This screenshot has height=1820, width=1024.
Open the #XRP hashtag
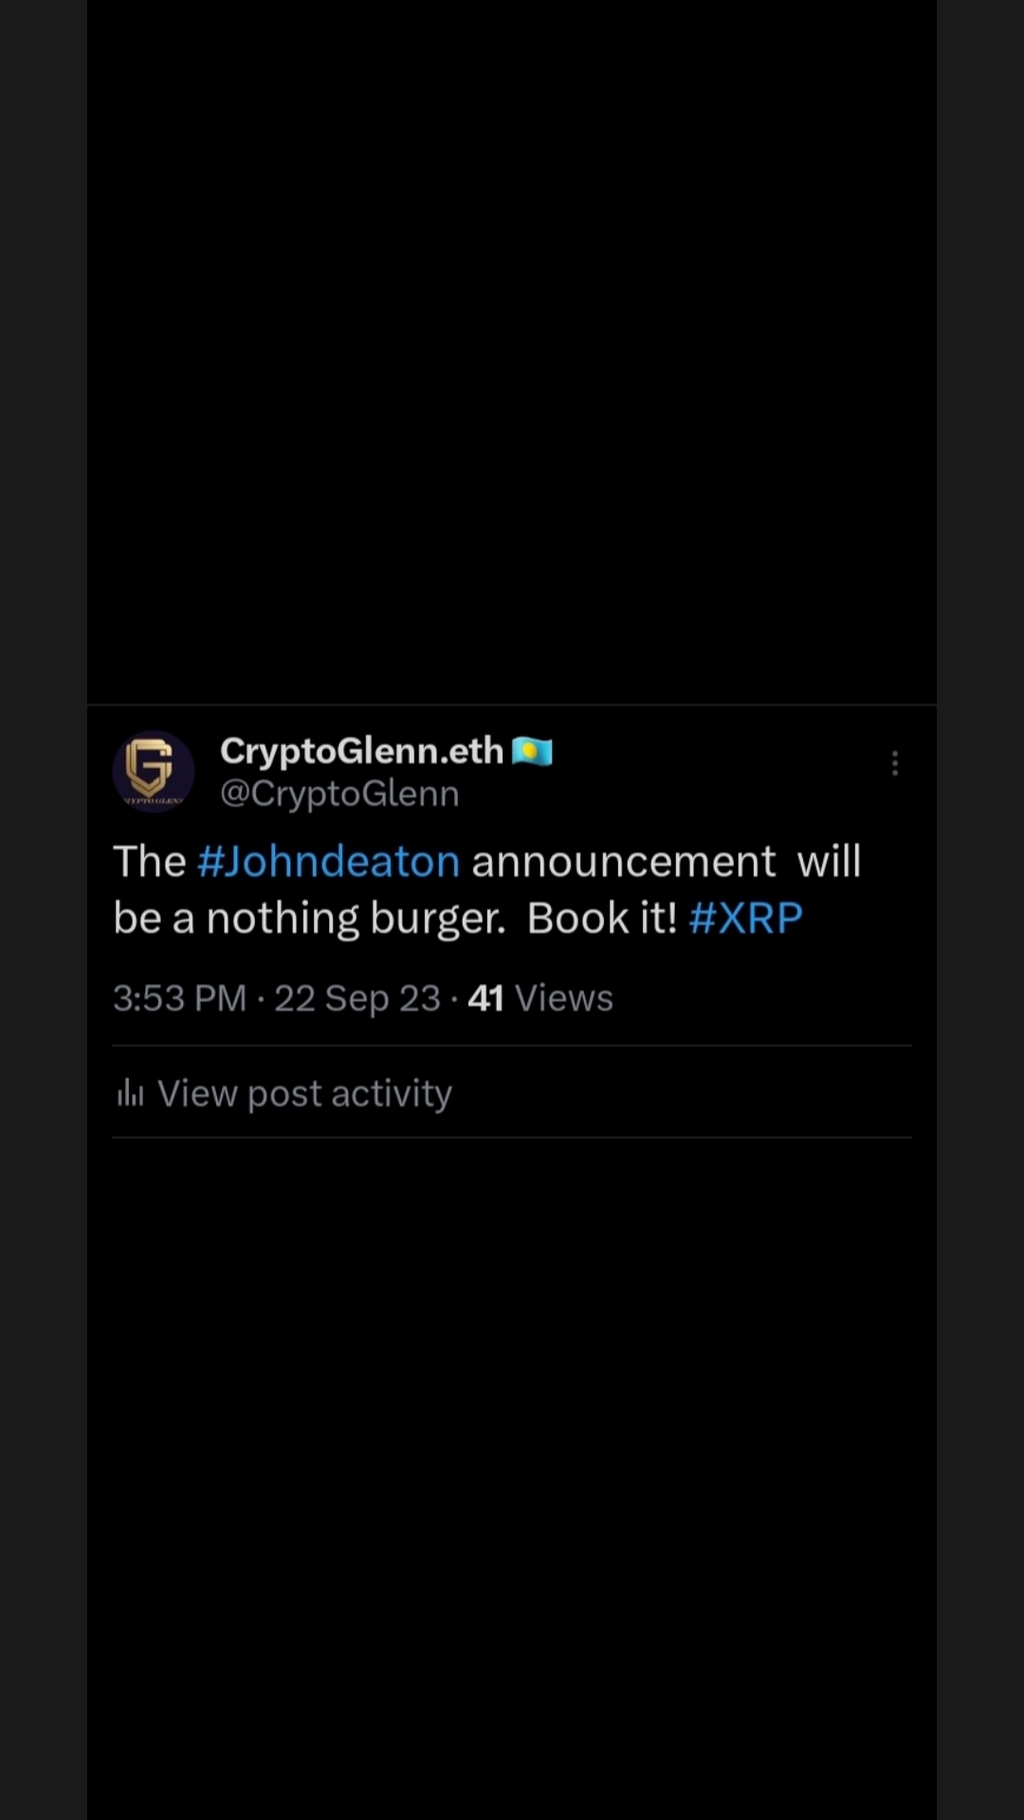point(746,918)
